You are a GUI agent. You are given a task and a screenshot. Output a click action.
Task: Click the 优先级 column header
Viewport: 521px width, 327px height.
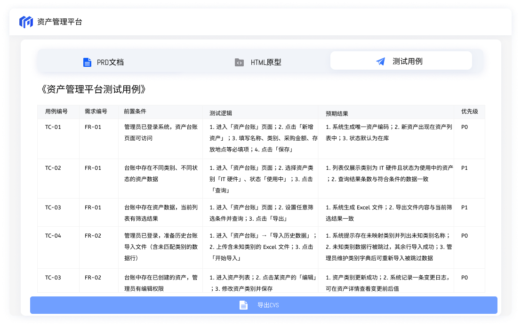coord(470,112)
